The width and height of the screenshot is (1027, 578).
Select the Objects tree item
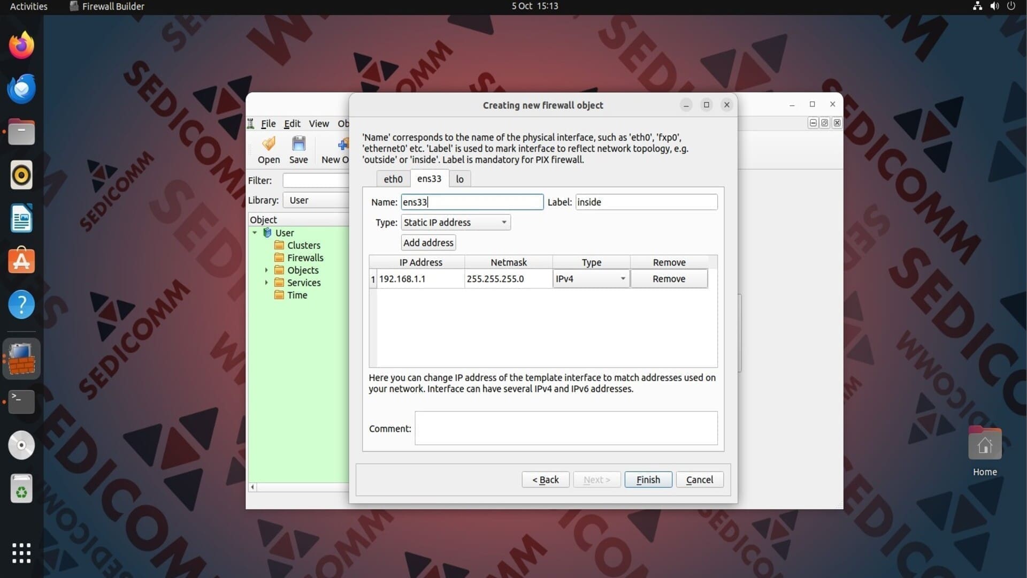tap(303, 270)
